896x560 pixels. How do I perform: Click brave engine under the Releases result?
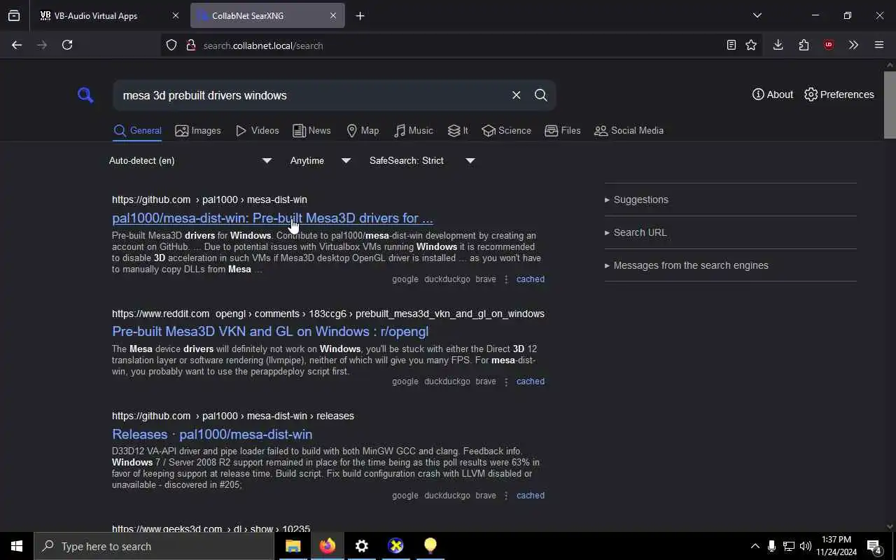[486, 496]
